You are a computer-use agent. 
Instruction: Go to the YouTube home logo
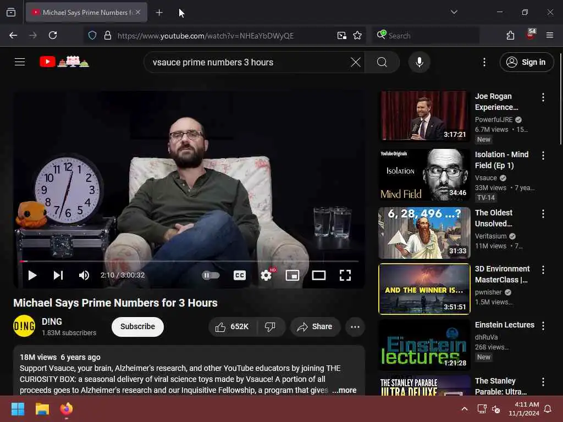pyautogui.click(x=64, y=62)
